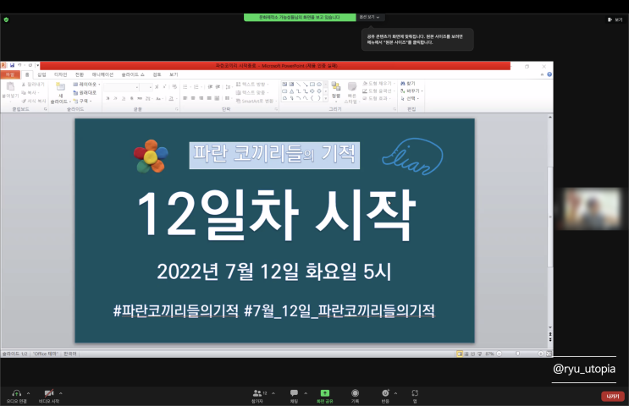Select the rectangle shape in shapes gallery
The height and width of the screenshot is (406, 629).
[x=312, y=85]
